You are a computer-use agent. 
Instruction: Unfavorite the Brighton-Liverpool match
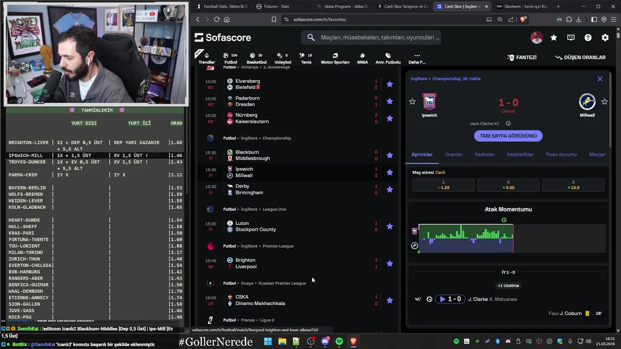[390, 264]
